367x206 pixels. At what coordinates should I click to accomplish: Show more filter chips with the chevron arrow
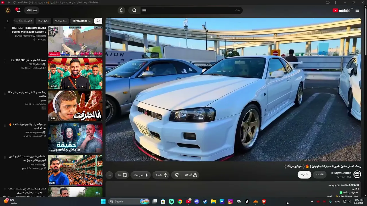(8, 21)
